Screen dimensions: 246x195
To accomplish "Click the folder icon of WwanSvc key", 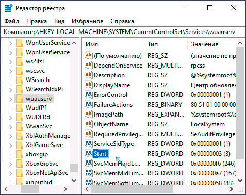I will (19, 126).
